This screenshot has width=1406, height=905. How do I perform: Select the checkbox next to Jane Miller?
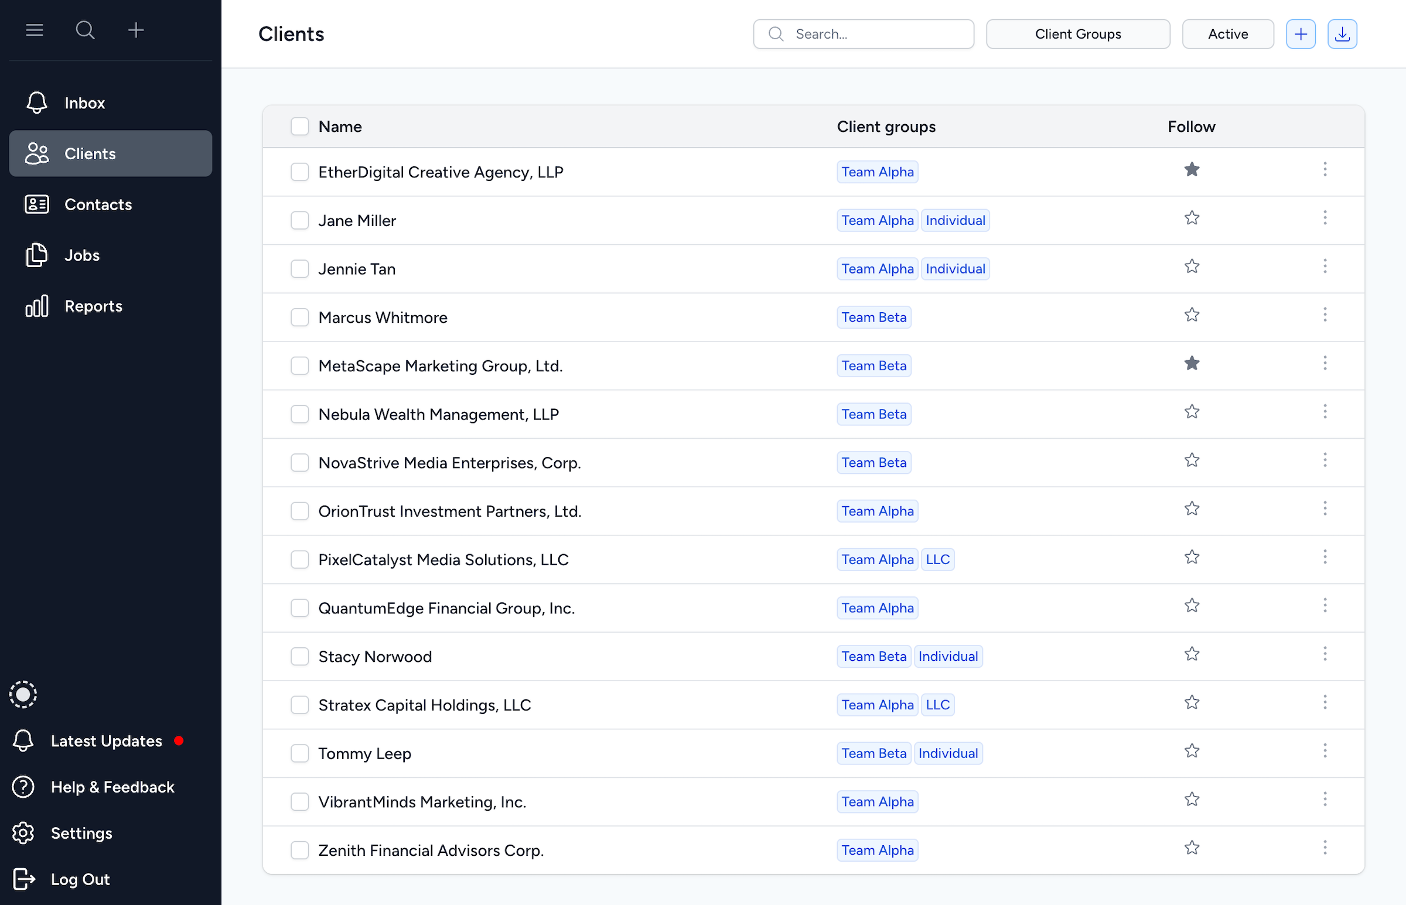point(299,220)
